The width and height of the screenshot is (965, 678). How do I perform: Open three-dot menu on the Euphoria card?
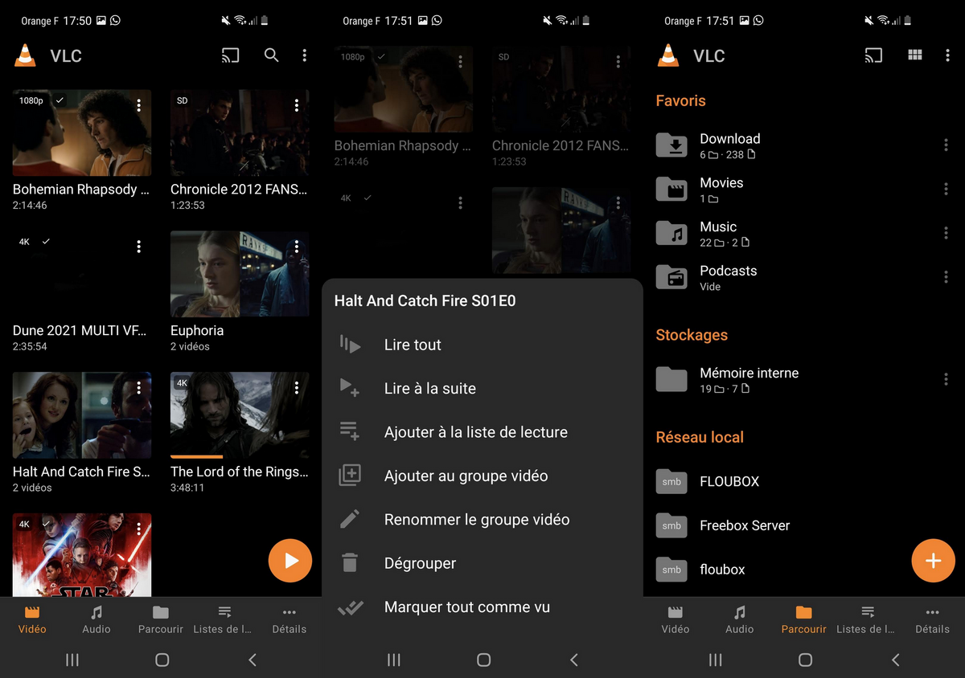[297, 247]
